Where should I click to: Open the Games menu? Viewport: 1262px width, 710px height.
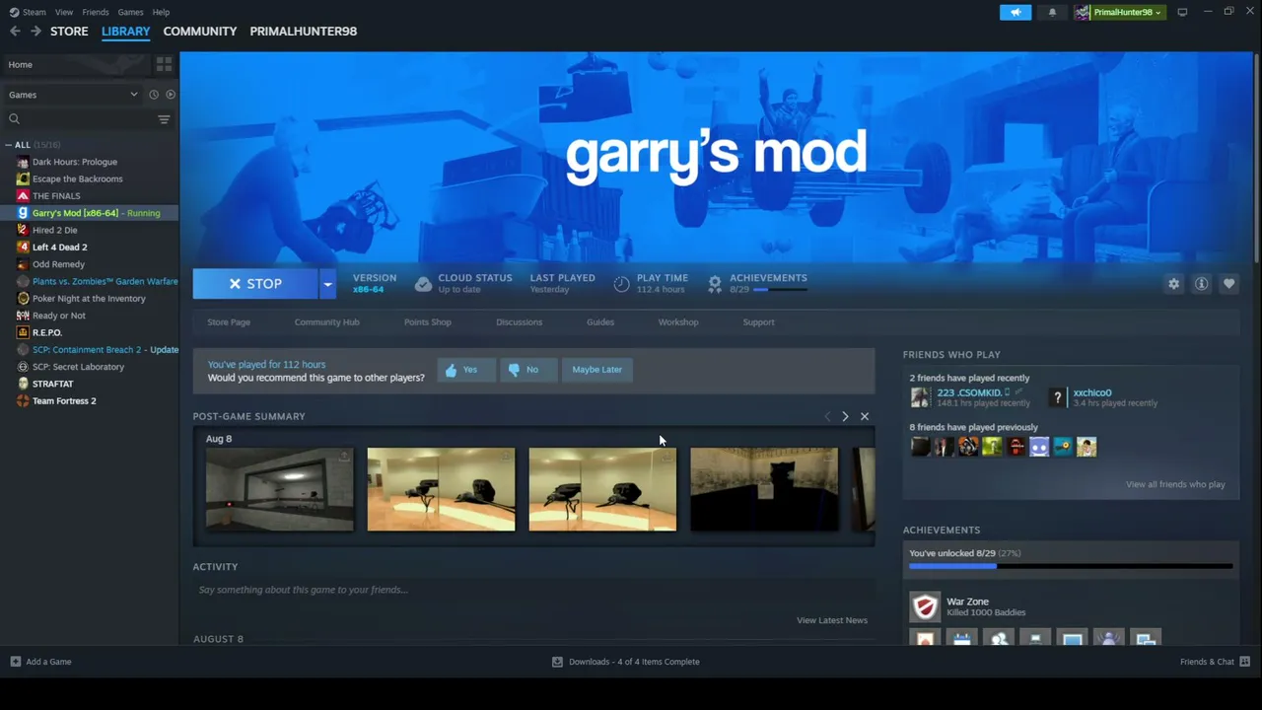point(130,12)
